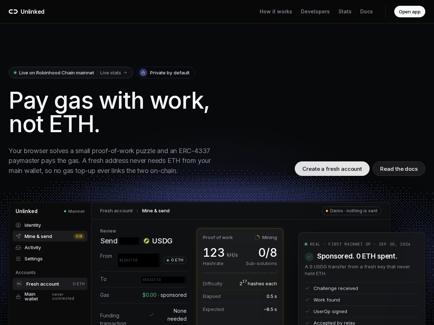Click the Elapsed 0.5 s value

[x=272, y=296]
